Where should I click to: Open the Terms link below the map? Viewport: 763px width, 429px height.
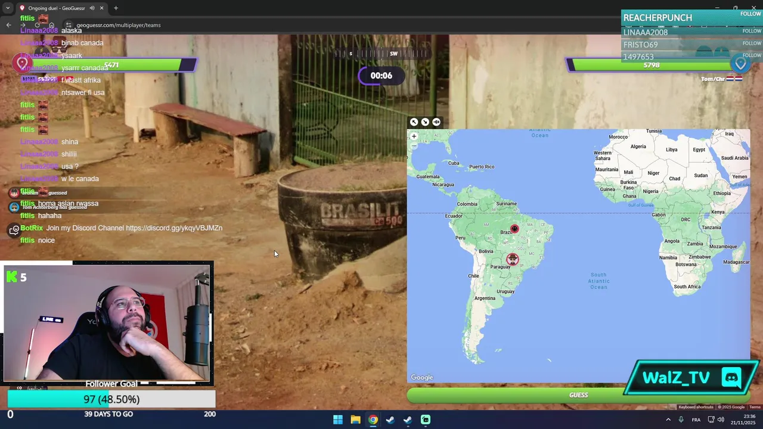tap(755, 407)
